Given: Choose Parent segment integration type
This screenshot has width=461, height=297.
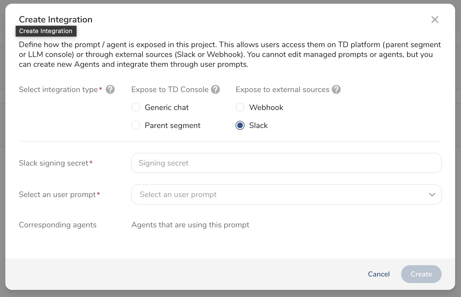Looking at the screenshot, I should (136, 125).
